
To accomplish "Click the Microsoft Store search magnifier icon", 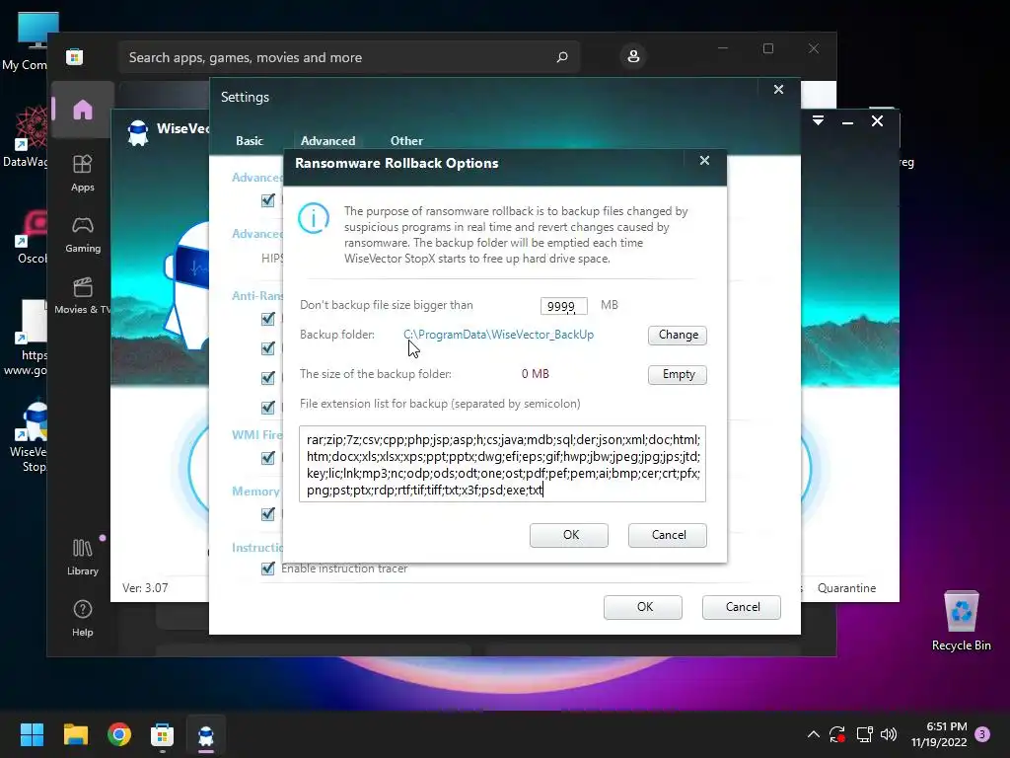I will pos(561,57).
